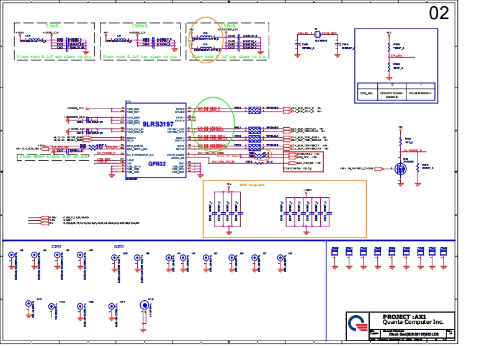Click the blue CPU section heading

point(56,246)
